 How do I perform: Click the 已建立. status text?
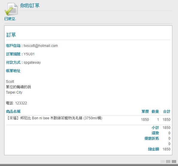pyautogui.click(x=10, y=19)
